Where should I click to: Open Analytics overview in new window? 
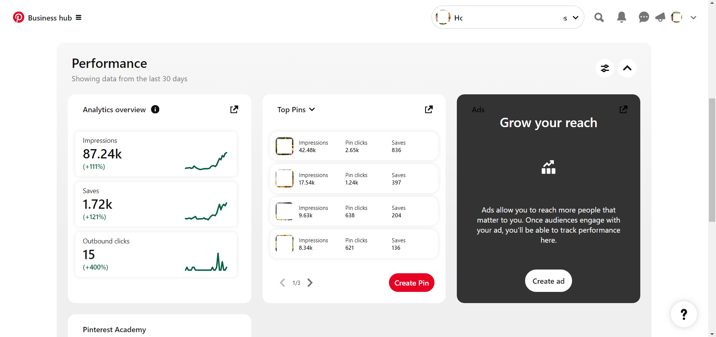(x=234, y=109)
